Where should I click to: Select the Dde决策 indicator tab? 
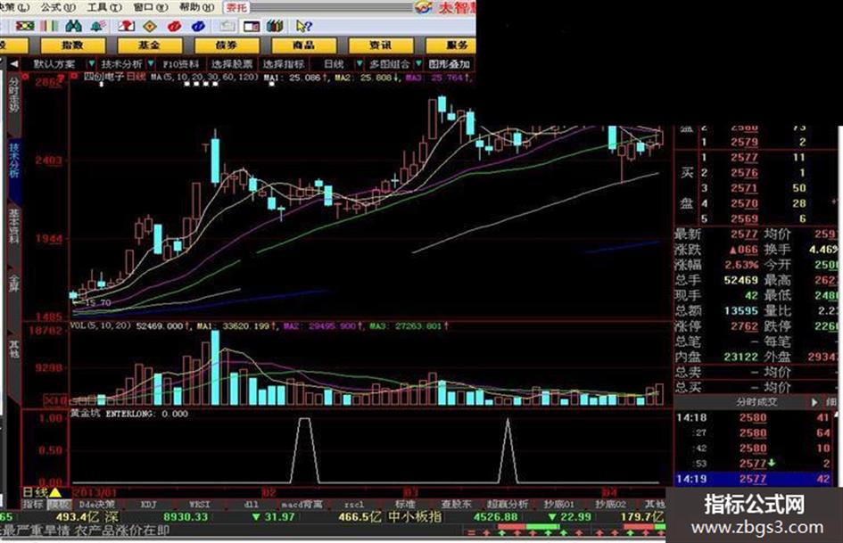tap(96, 505)
